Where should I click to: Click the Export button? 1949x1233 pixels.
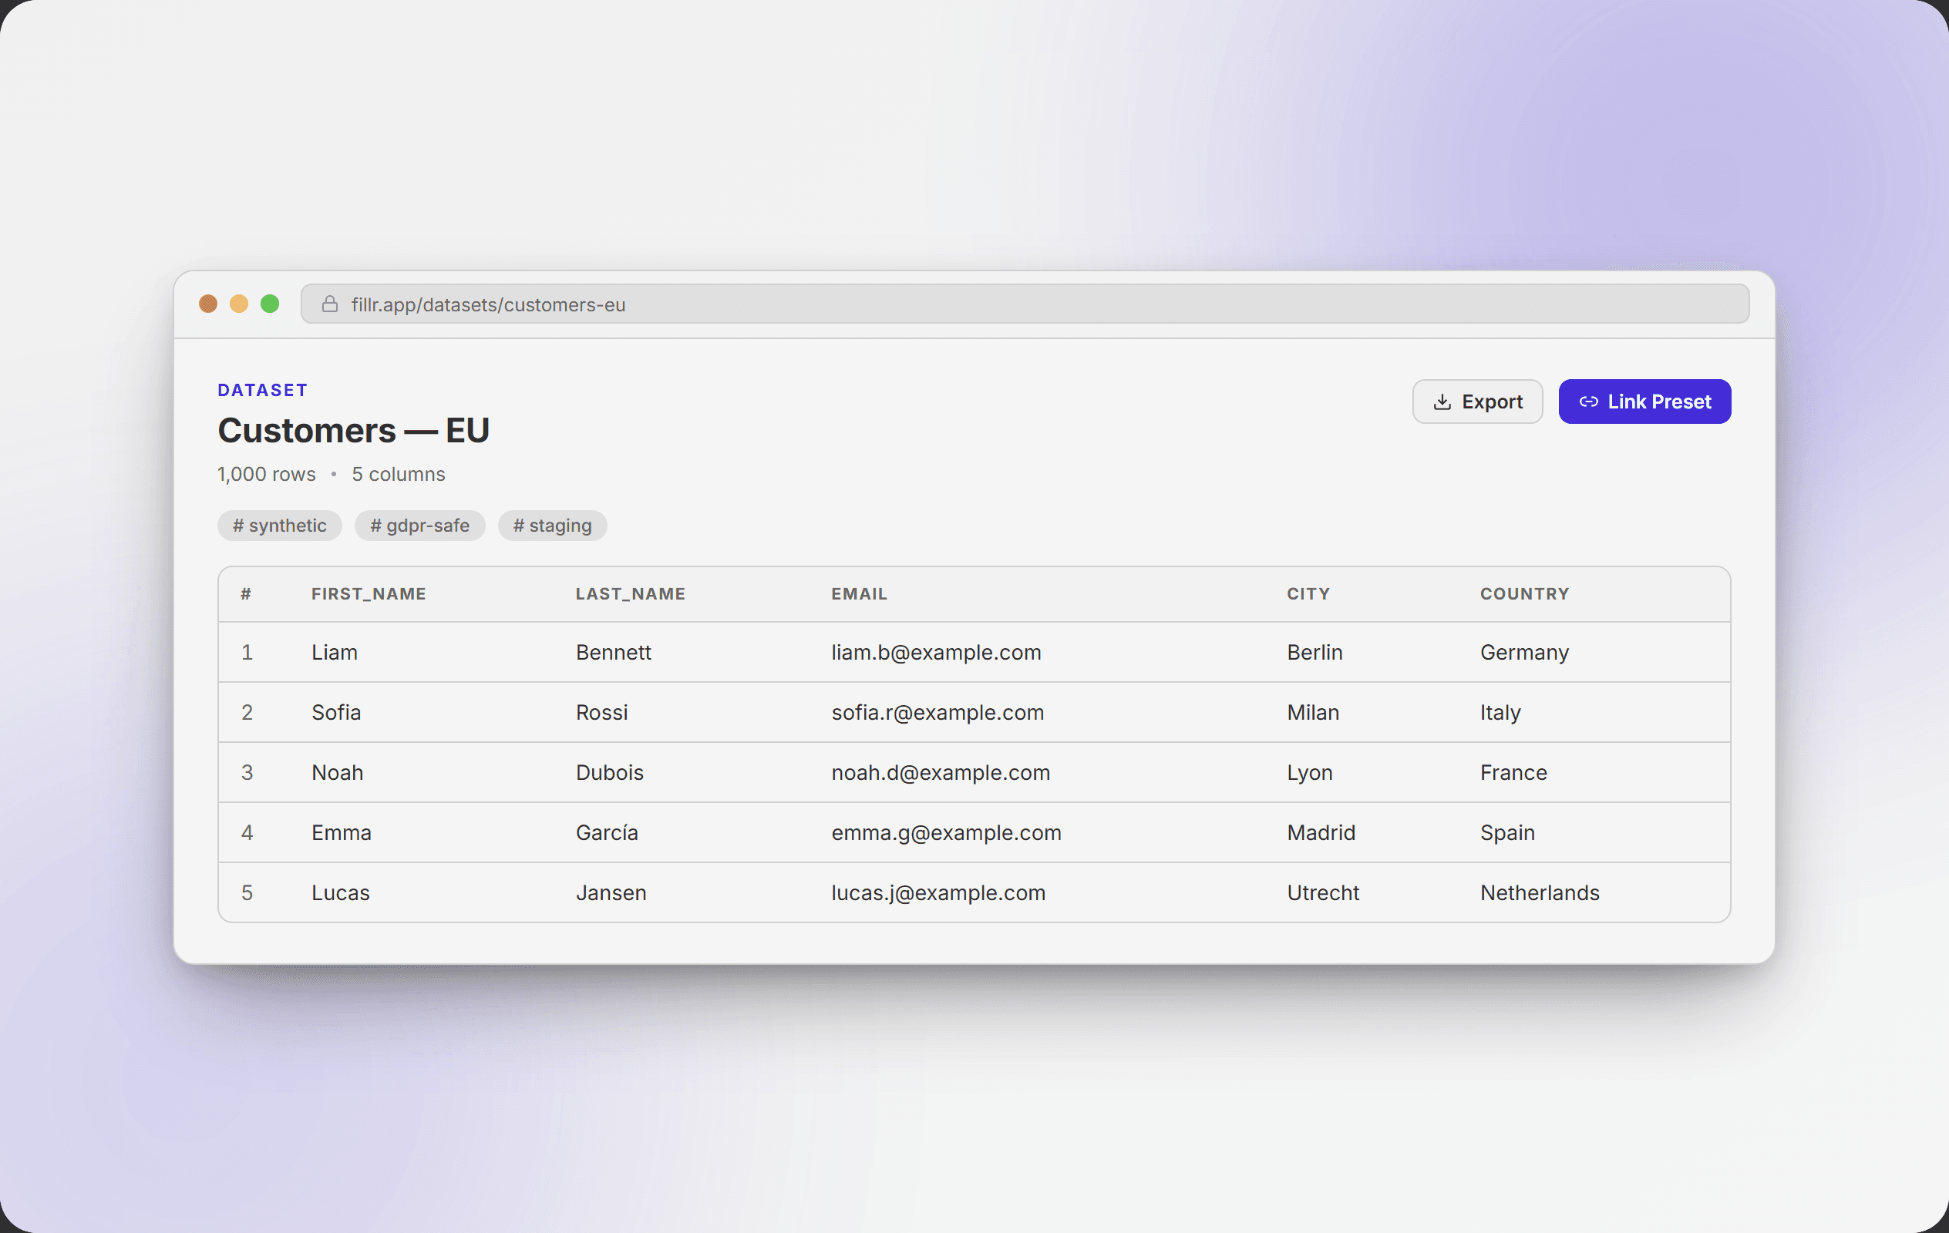(x=1477, y=401)
